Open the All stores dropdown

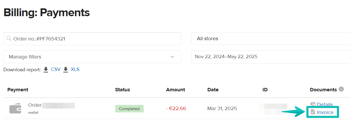coord(271,39)
